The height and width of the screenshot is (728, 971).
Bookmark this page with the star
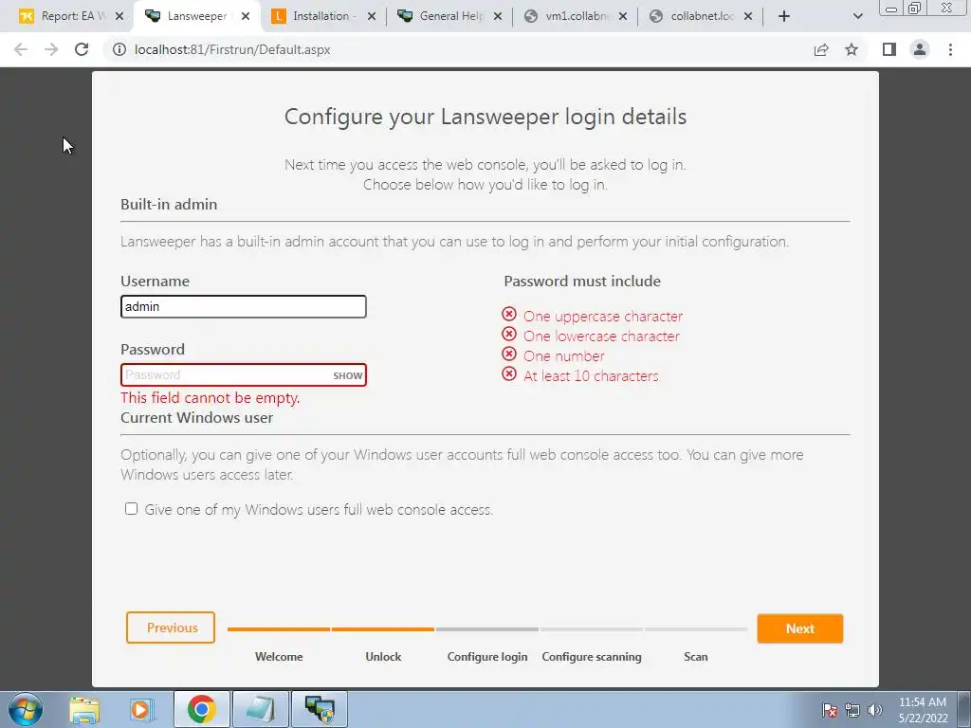pos(852,49)
